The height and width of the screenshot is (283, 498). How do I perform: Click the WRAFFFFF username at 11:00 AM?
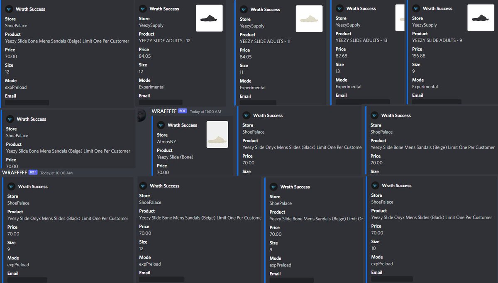coord(164,111)
